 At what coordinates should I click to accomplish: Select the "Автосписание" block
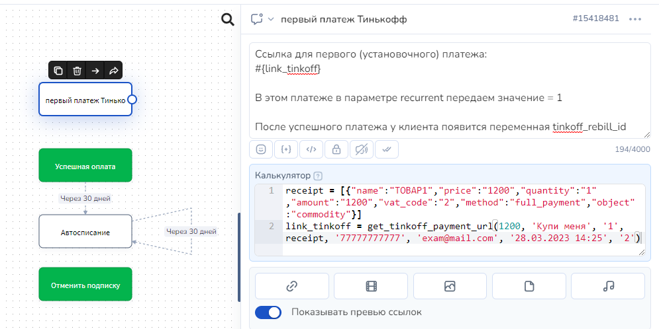[85, 232]
